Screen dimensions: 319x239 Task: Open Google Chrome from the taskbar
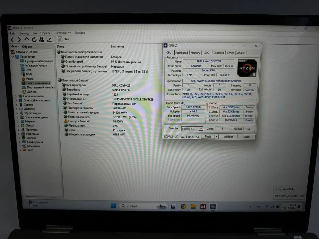(x=183, y=206)
